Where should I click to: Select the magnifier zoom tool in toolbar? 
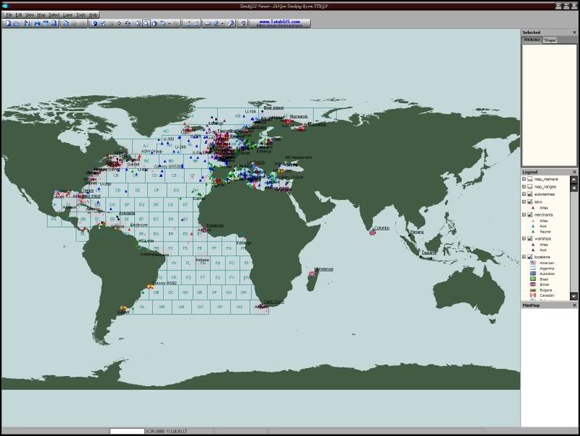pos(146,23)
